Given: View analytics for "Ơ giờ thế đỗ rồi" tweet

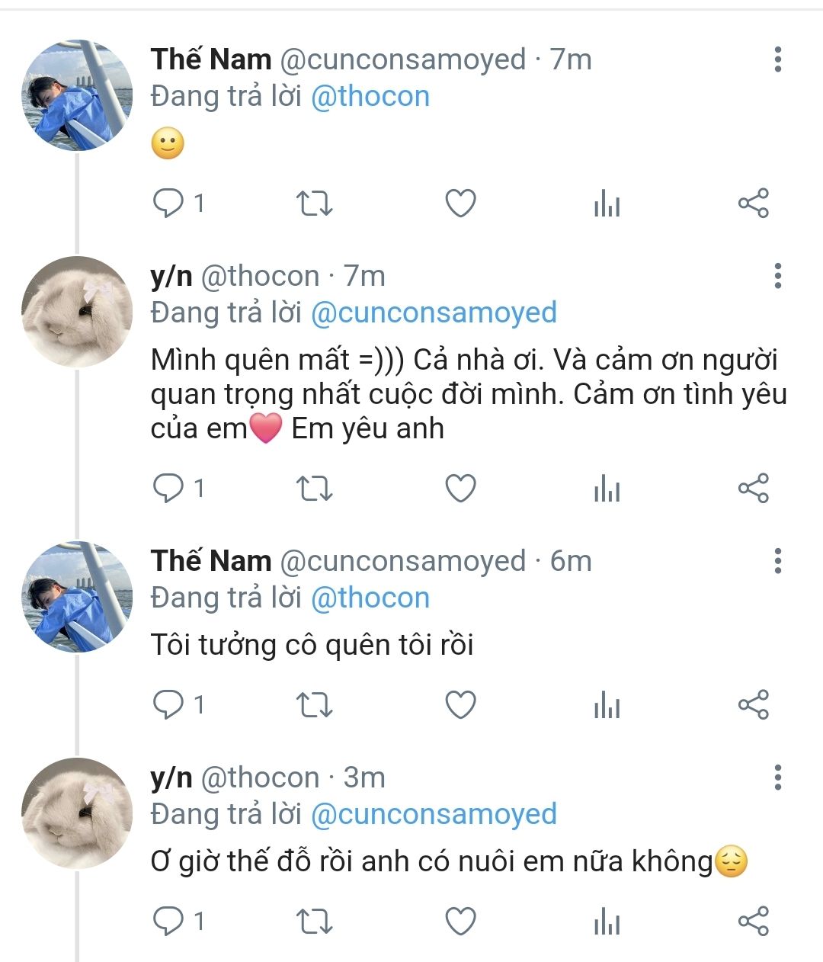Looking at the screenshot, I should click(x=607, y=922).
